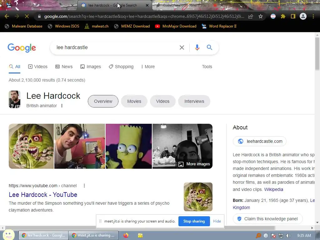Switch to the News results tab
The image size is (320, 240).
pyautogui.click(x=64, y=67)
